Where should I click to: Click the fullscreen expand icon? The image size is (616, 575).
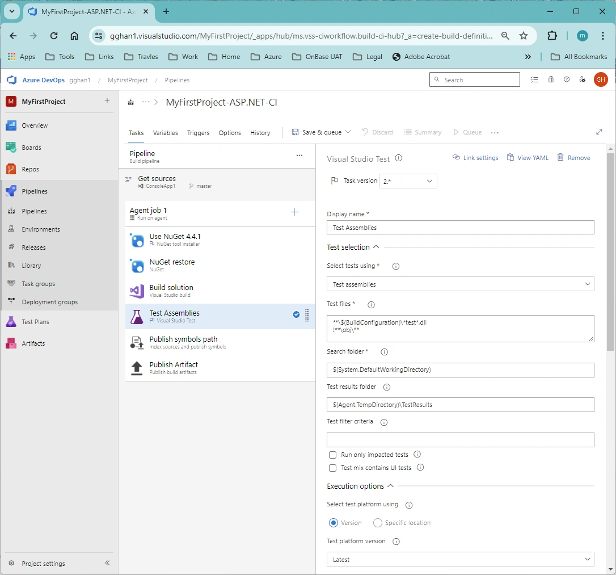(599, 132)
